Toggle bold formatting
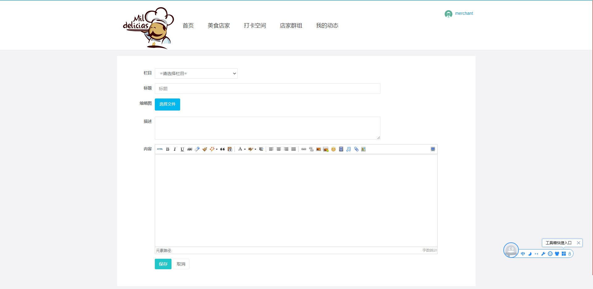The height and width of the screenshot is (289, 593). (x=168, y=149)
